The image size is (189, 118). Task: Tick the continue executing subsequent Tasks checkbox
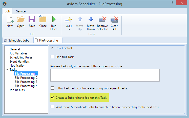[x=52, y=88]
